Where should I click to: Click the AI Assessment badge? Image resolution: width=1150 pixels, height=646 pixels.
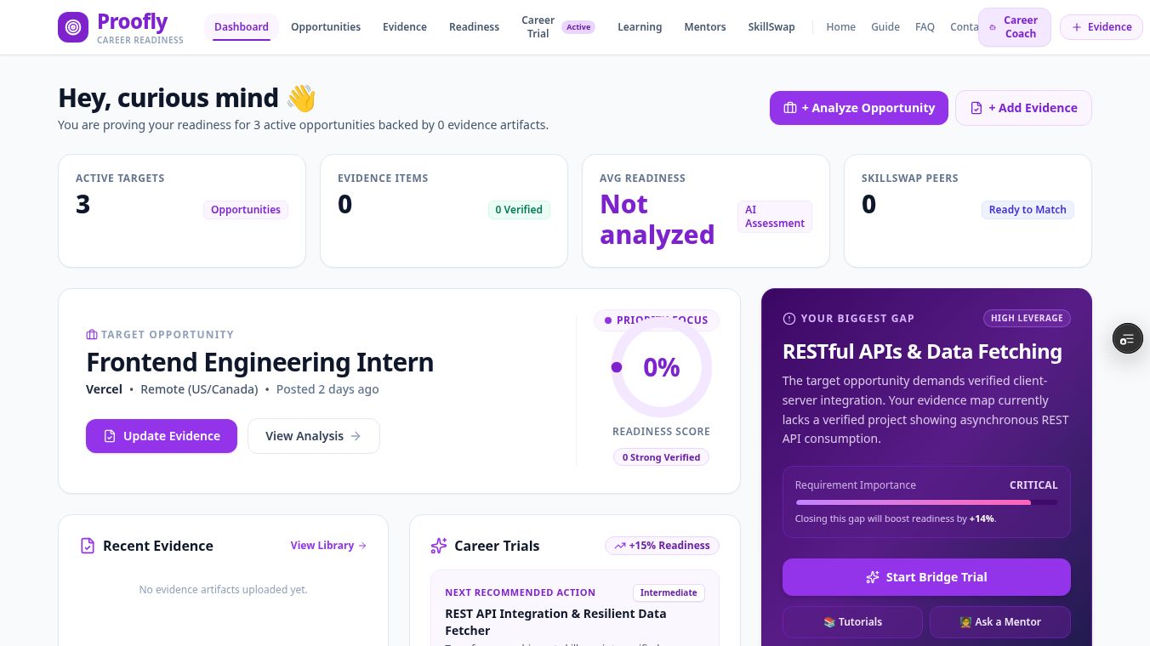[774, 217]
